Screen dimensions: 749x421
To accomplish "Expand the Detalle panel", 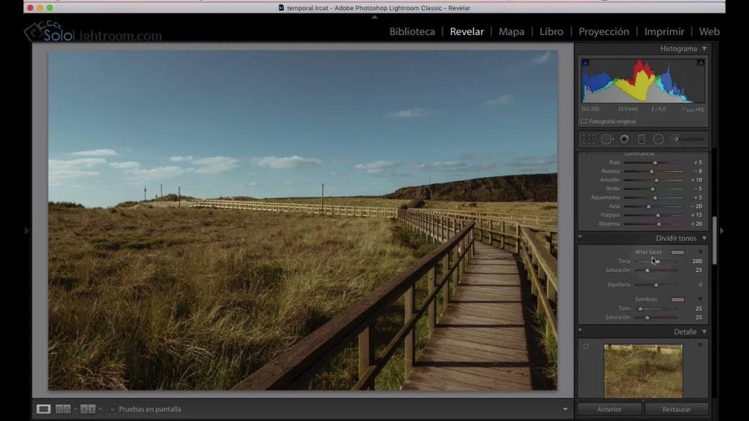I will 703,330.
